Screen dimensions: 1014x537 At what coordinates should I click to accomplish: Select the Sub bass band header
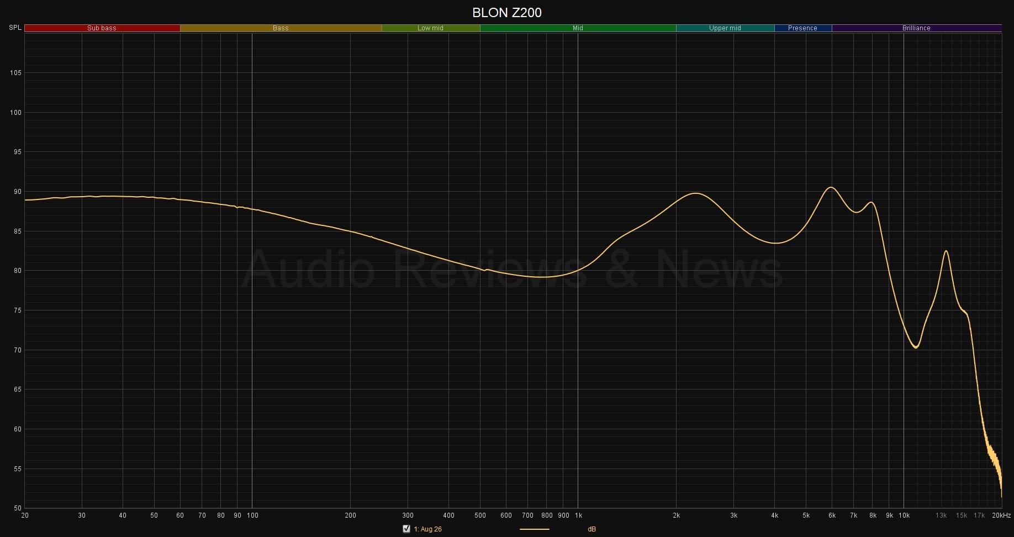point(102,28)
